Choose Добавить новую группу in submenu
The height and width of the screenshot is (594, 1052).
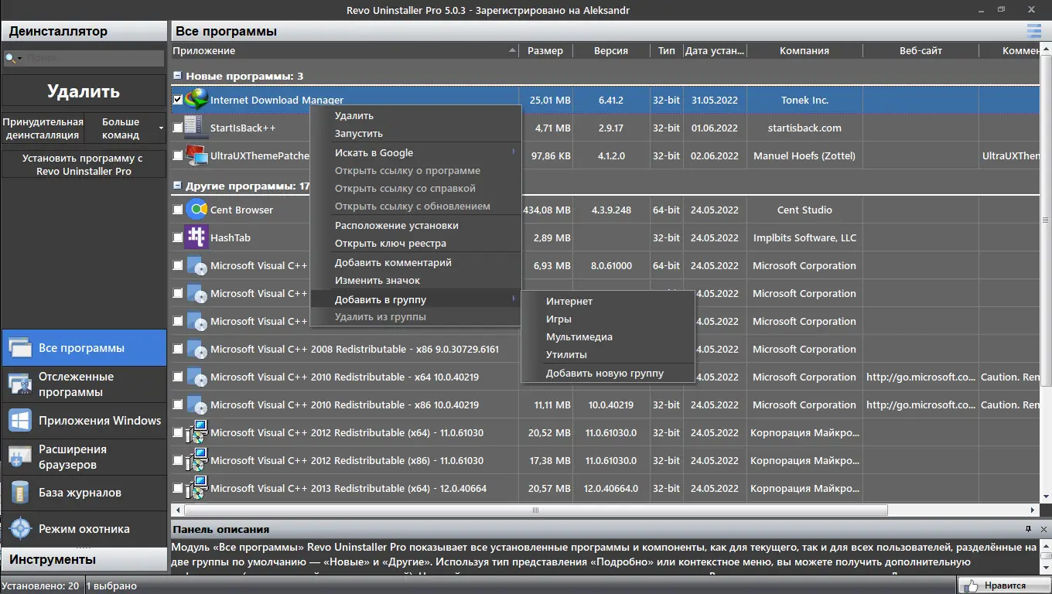[608, 373]
